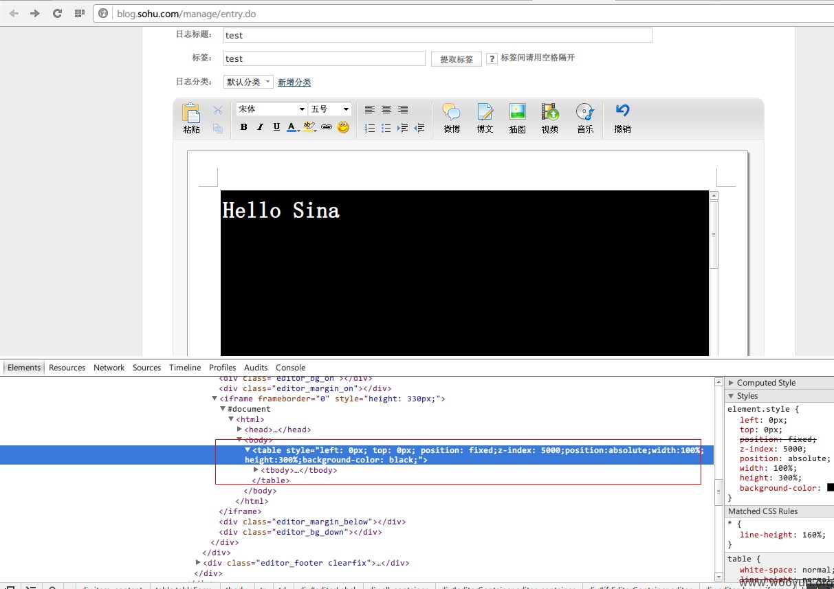Viewport: 834px width, 589px height.
Task: Open the Timeline tab
Action: click(x=186, y=368)
